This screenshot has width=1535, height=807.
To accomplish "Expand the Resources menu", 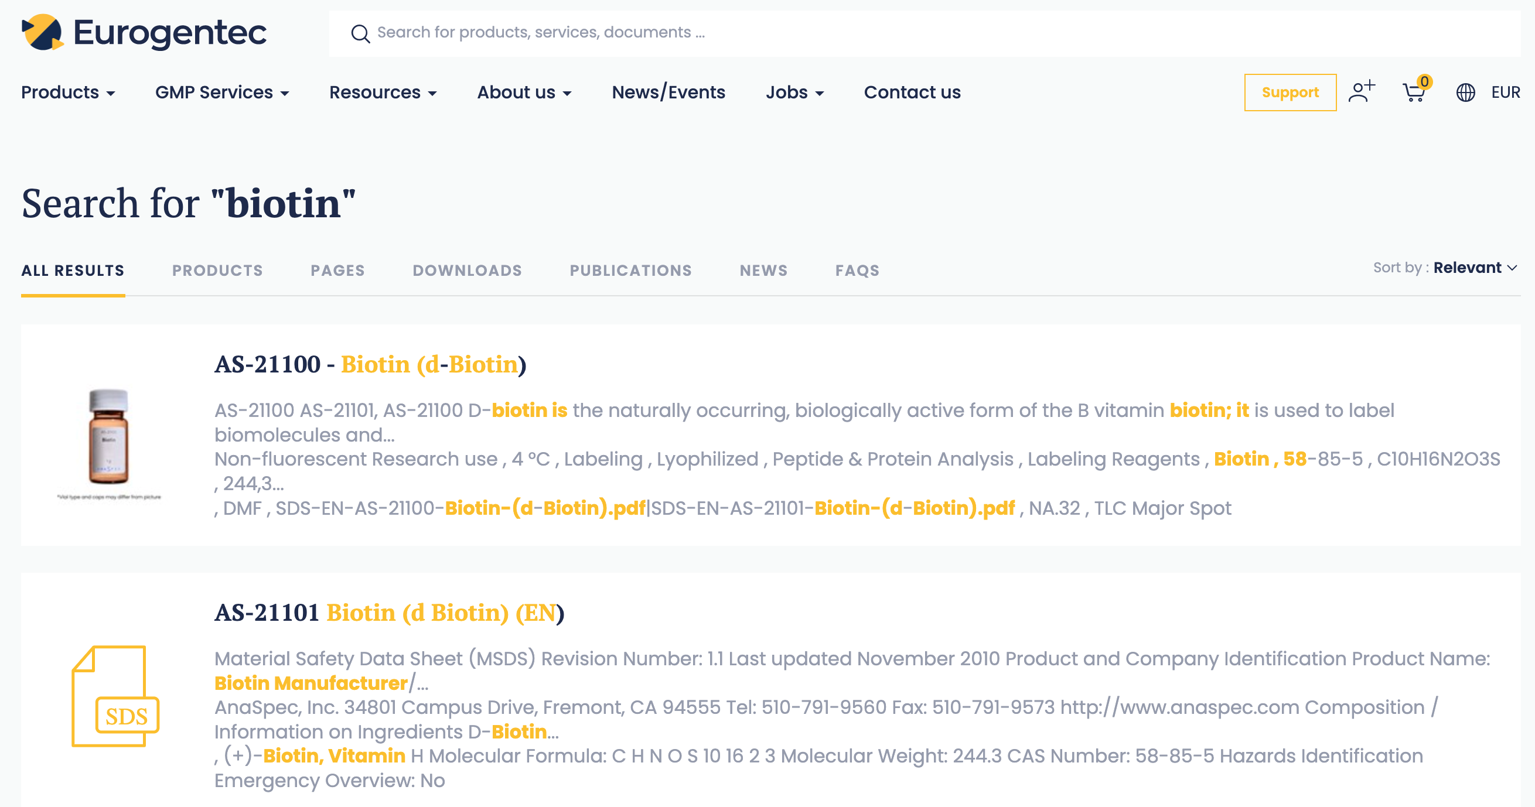I will (383, 93).
